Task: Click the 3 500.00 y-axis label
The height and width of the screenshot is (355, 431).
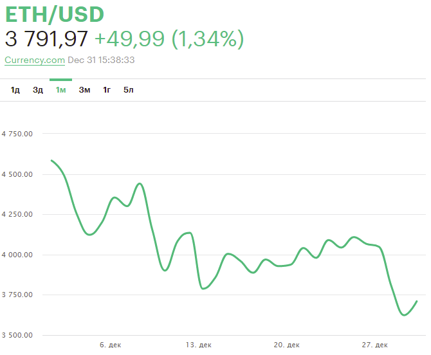Action: tap(17, 335)
